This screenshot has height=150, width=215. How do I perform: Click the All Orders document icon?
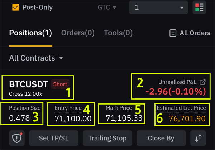(173, 33)
